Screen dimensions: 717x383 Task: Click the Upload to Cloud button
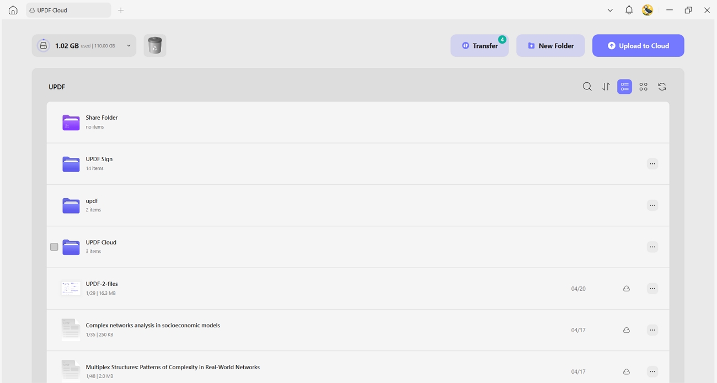point(638,46)
